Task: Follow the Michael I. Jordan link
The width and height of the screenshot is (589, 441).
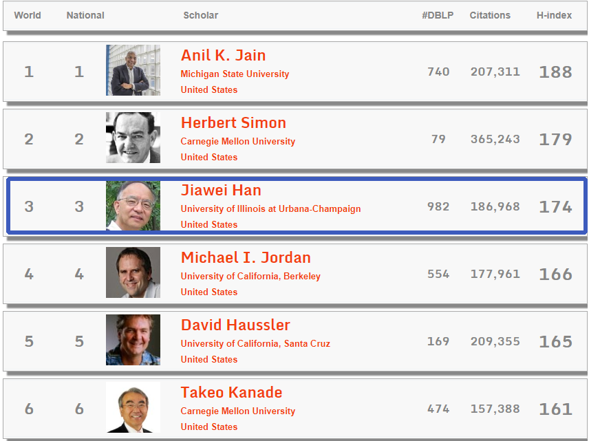Action: coord(246,258)
